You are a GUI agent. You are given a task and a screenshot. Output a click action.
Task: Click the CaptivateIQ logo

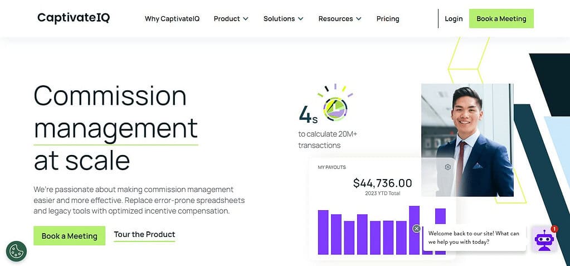pyautogui.click(x=74, y=18)
